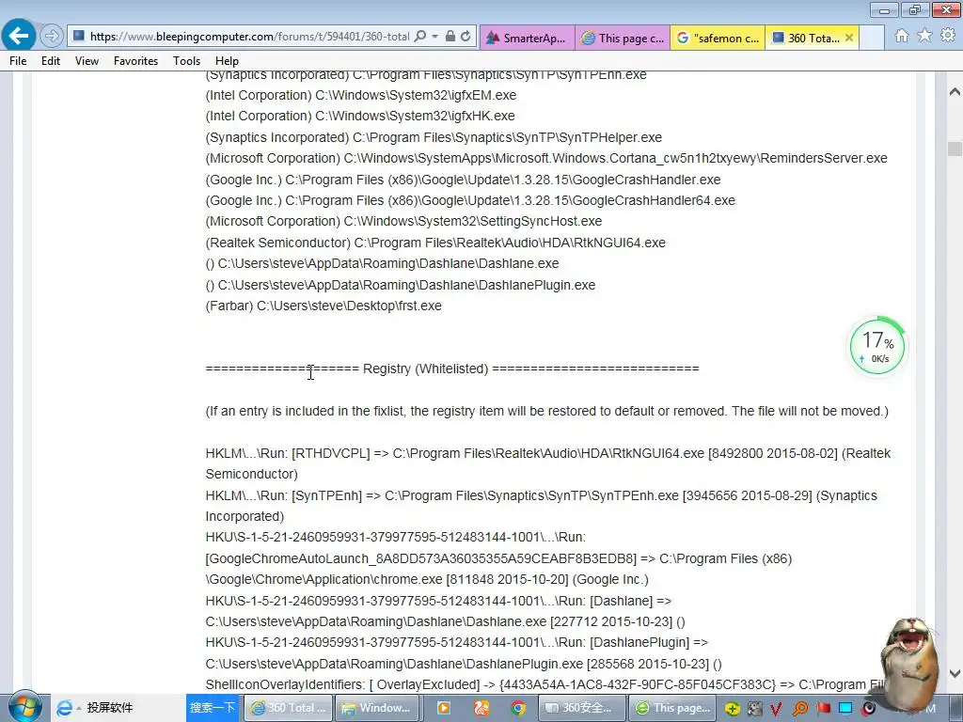This screenshot has height=722, width=963.
Task: Refresh the page with the reload icon
Action: click(466, 37)
